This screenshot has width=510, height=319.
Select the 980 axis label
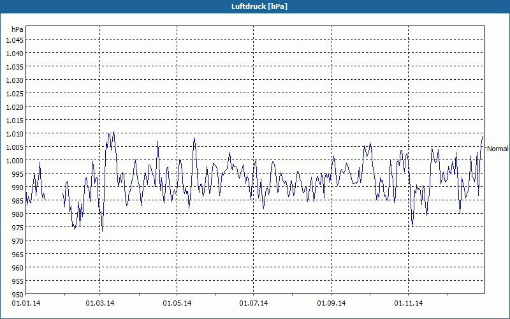(18, 214)
